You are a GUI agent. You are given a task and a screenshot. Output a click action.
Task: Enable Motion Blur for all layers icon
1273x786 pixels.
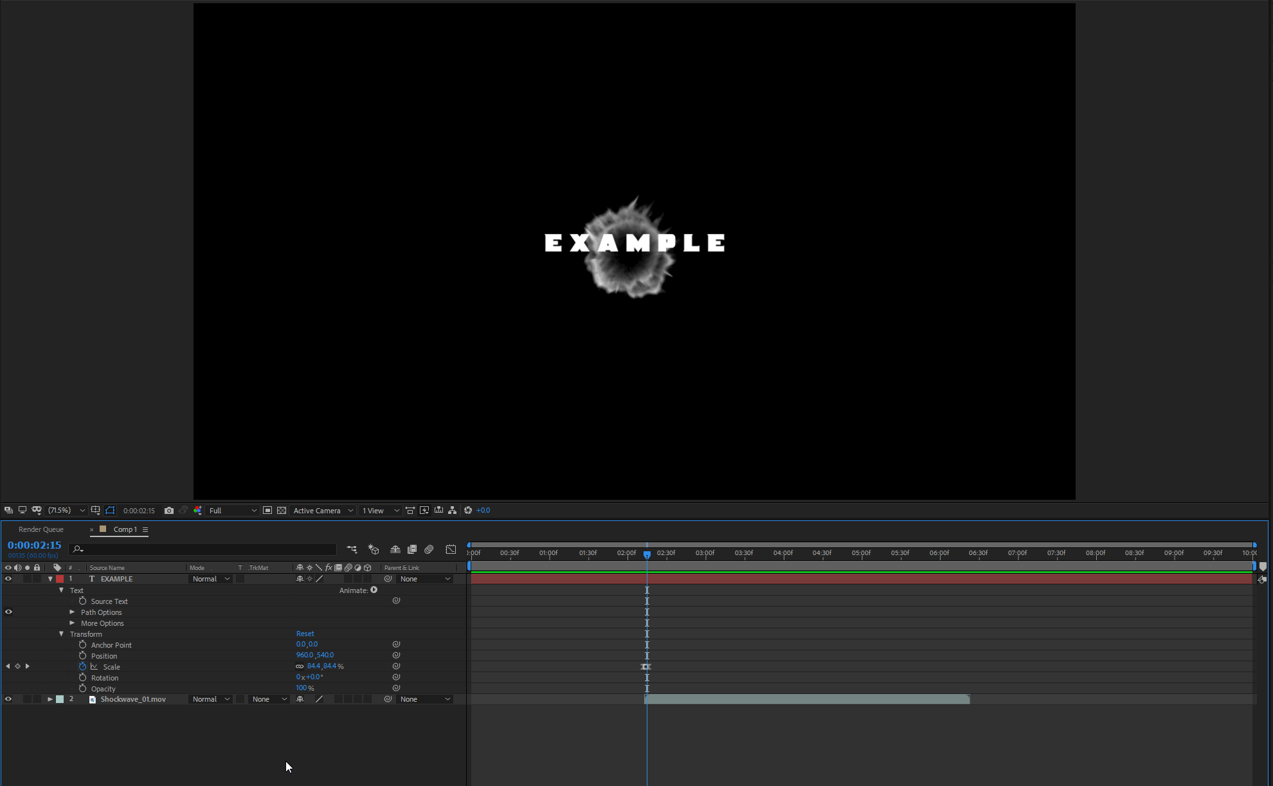[429, 550]
